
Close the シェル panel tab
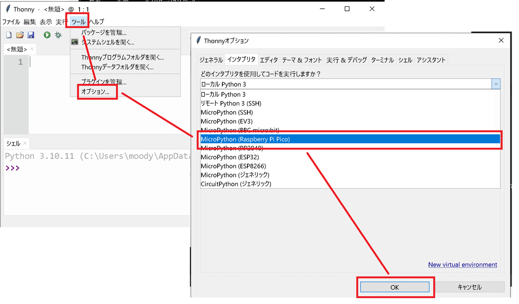[25, 143]
